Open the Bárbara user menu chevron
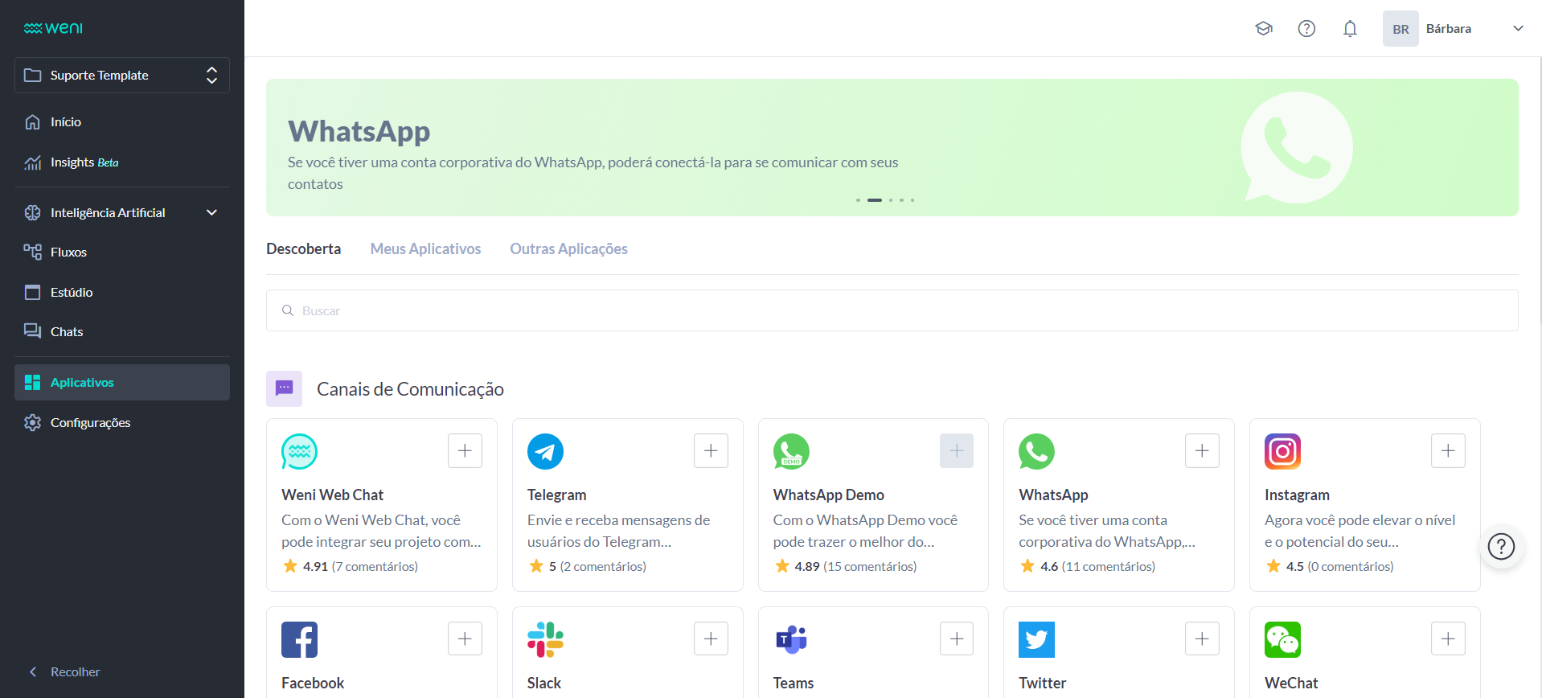 coord(1518,28)
